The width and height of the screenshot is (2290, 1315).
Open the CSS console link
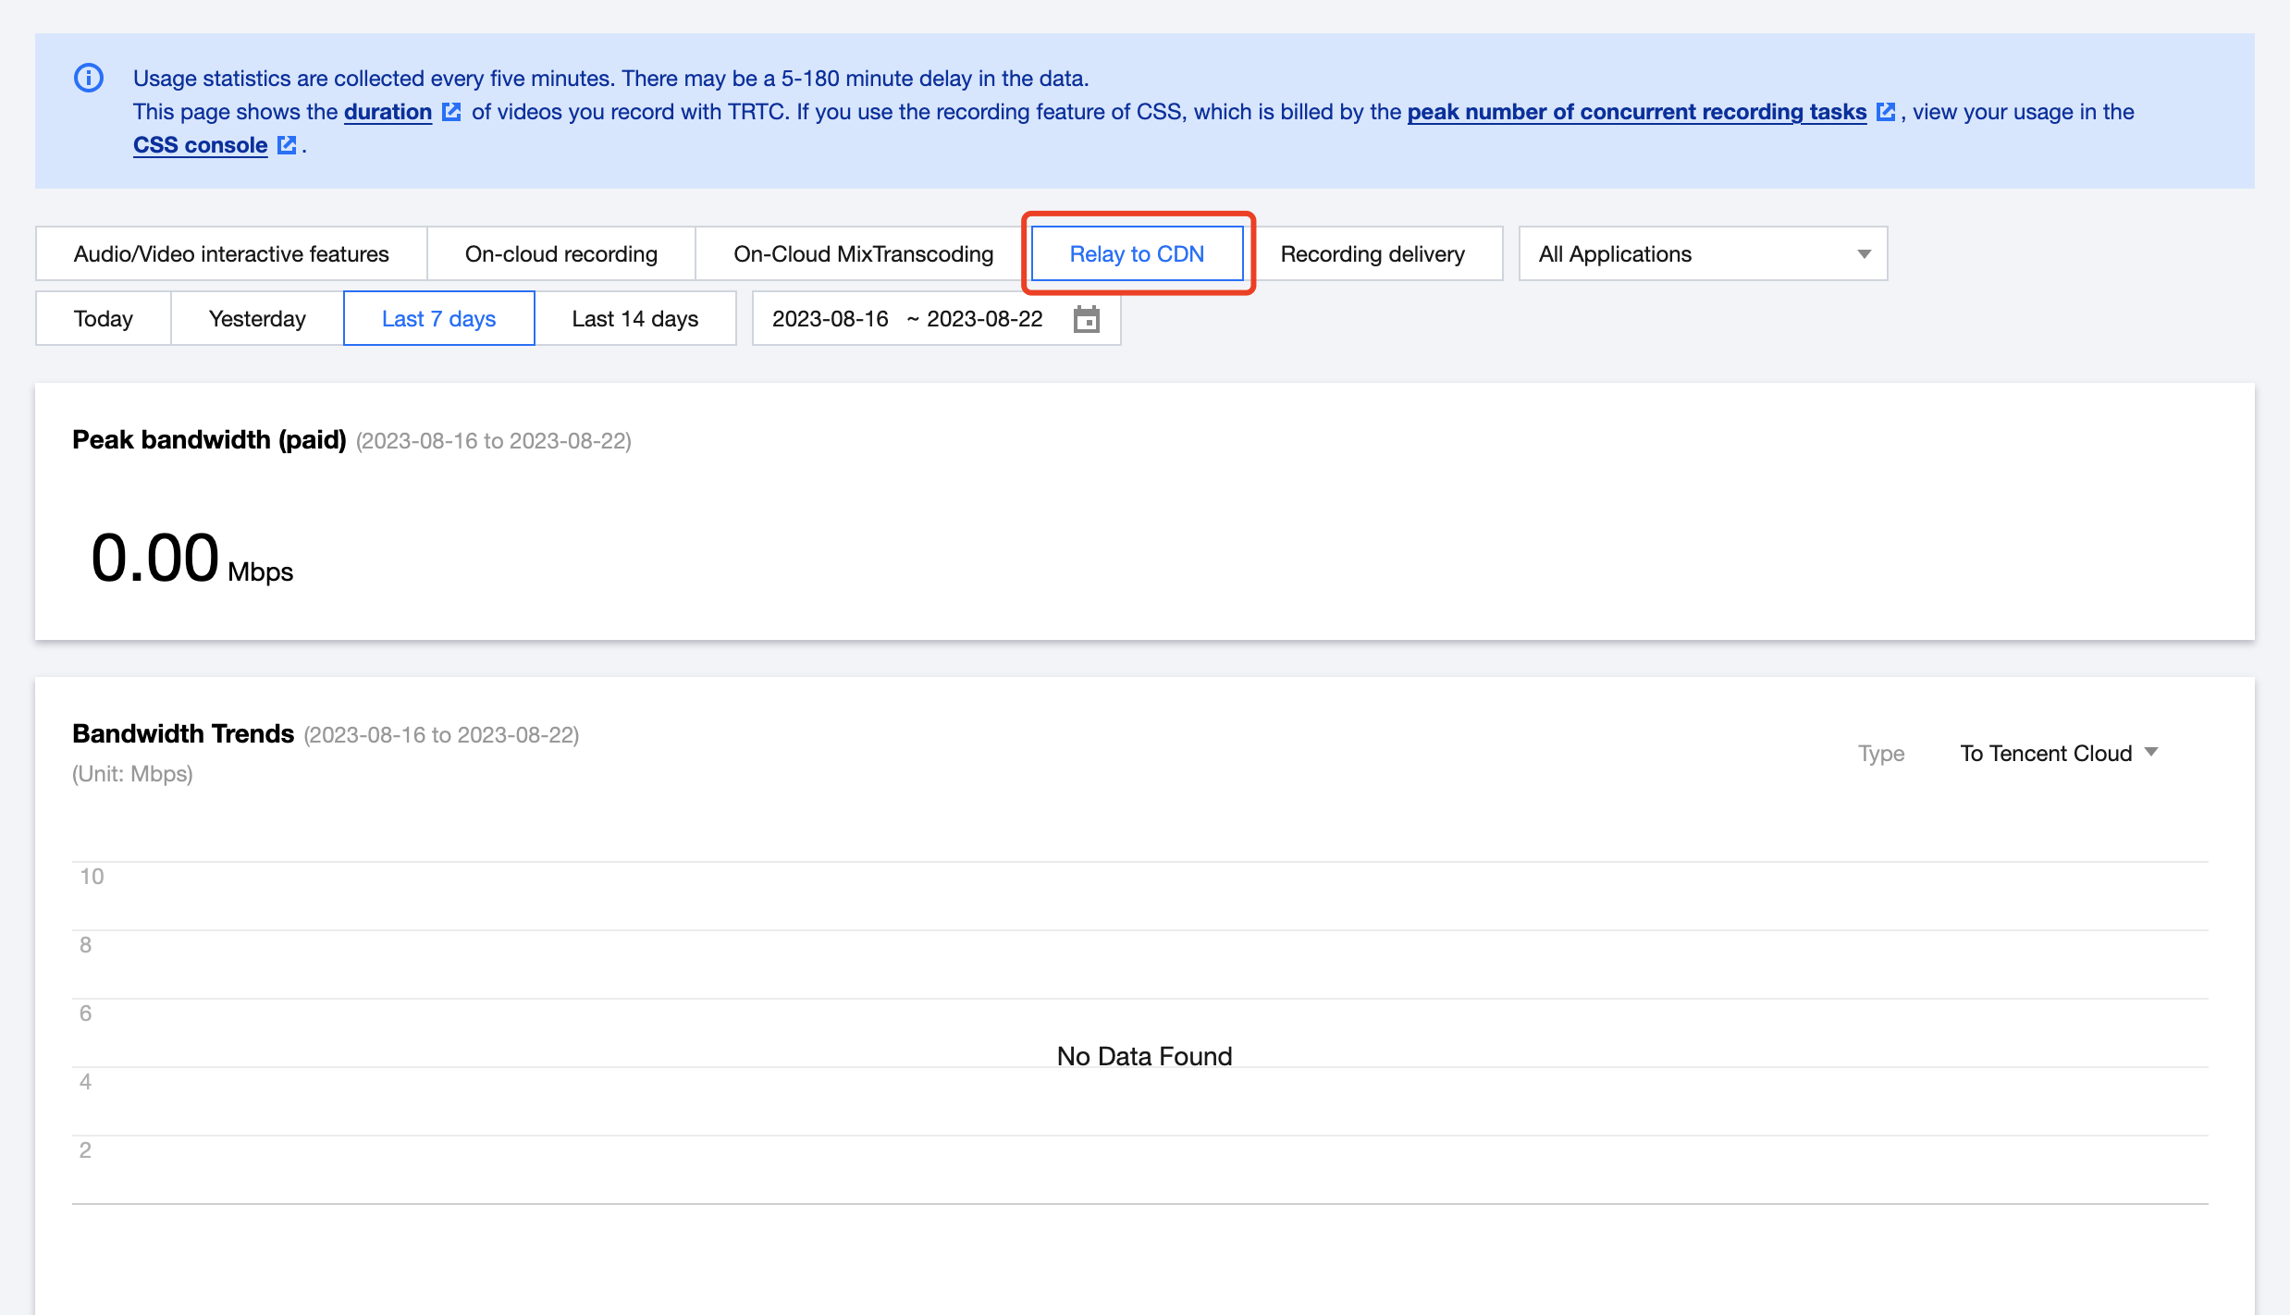coord(200,145)
